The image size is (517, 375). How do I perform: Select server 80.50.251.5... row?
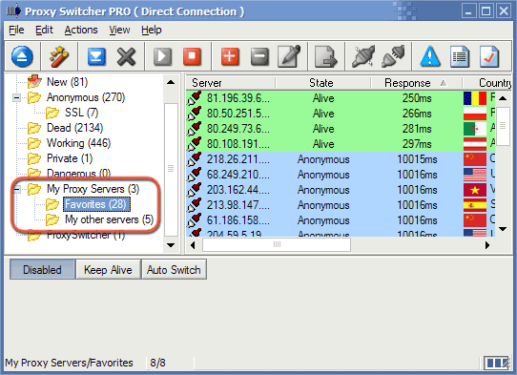341,114
